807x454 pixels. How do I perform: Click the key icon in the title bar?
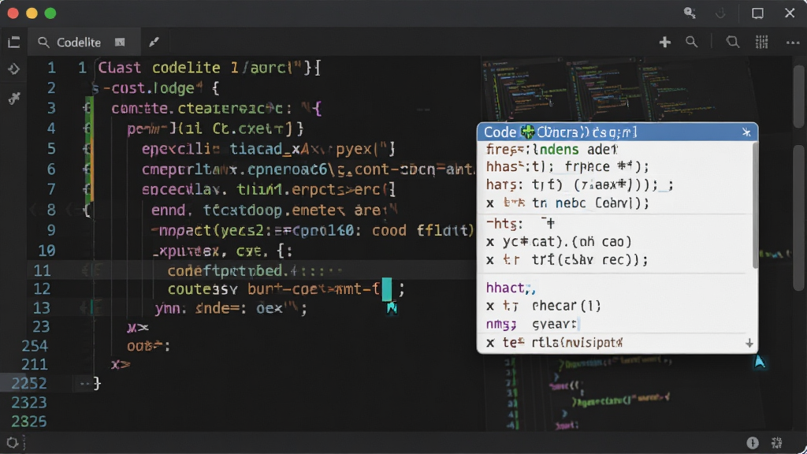click(x=690, y=13)
